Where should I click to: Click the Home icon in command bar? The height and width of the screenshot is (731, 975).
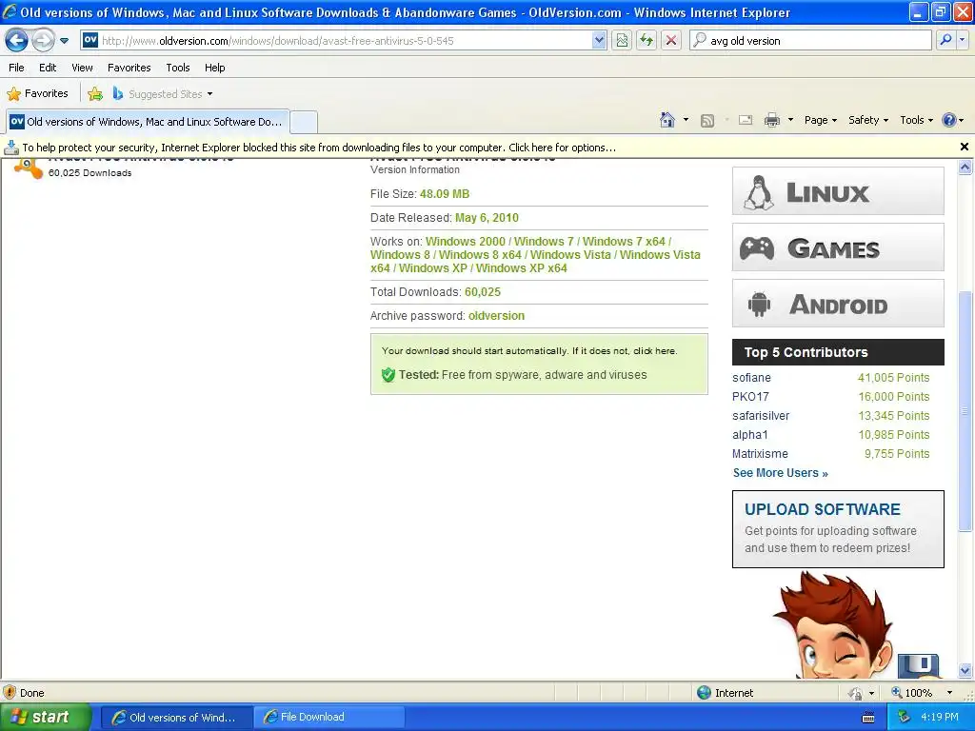667,120
